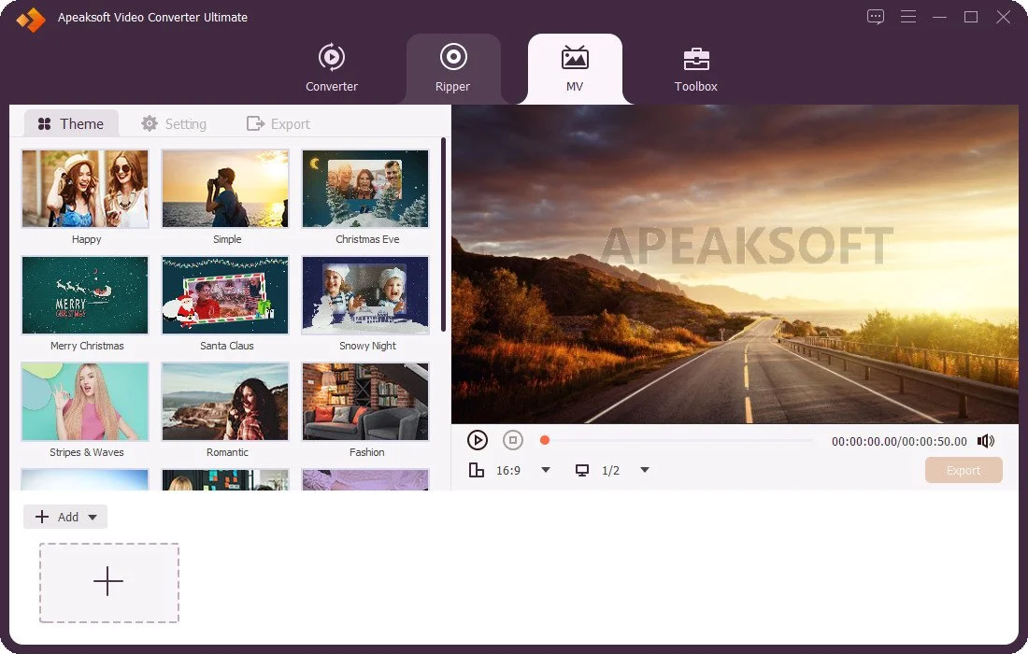Open the Converter module icon

(332, 57)
